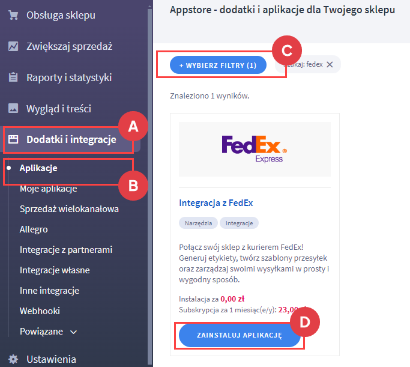Click the shopping cart icon for Obsługa sklepu
This screenshot has width=410, height=367.
coord(13,15)
